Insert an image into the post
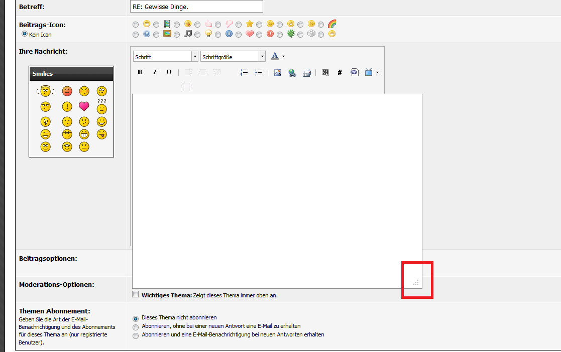 278,72
